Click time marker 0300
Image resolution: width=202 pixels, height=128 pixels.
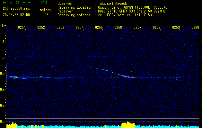pyautogui.click(x=195, y=28)
